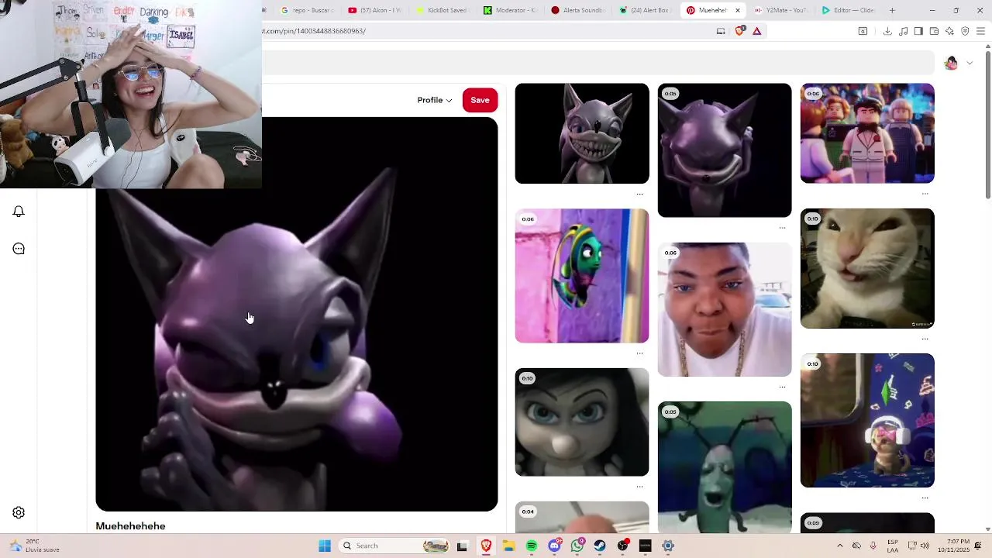992x558 pixels.
Task: Open Steam from taskbar
Action: [600, 546]
